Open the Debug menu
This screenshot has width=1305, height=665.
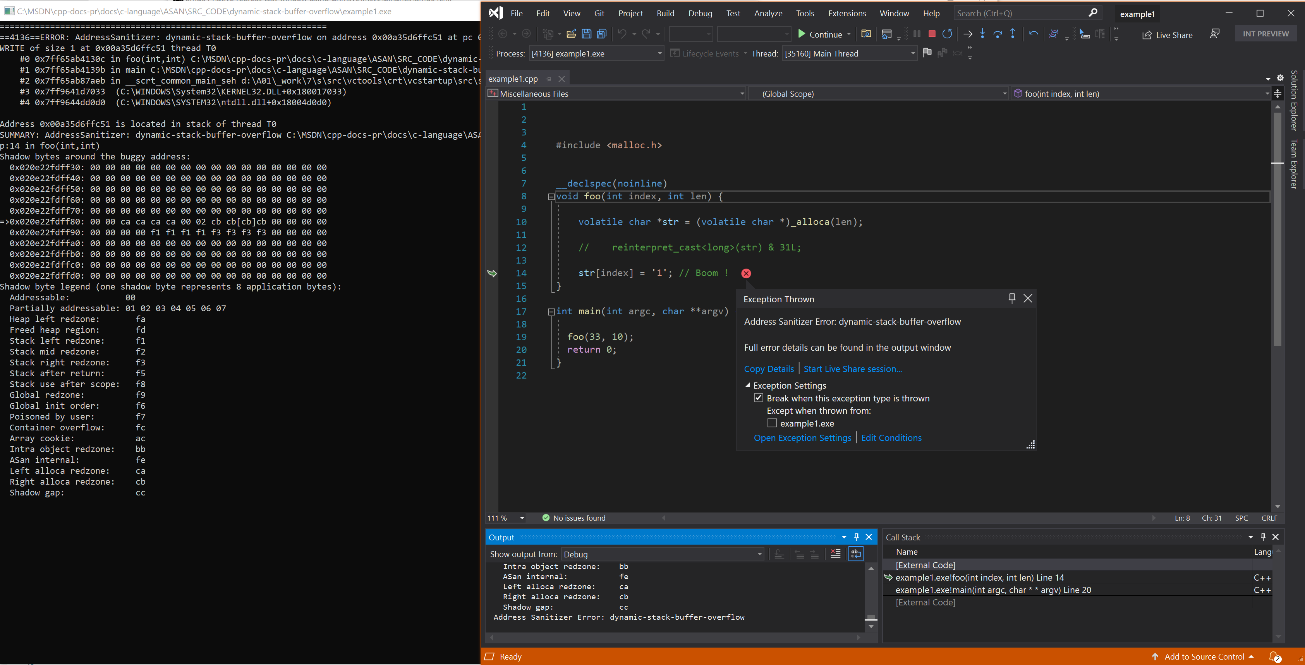(700, 13)
